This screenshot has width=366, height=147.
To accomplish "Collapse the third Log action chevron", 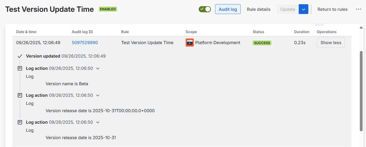I will pos(97,122).
